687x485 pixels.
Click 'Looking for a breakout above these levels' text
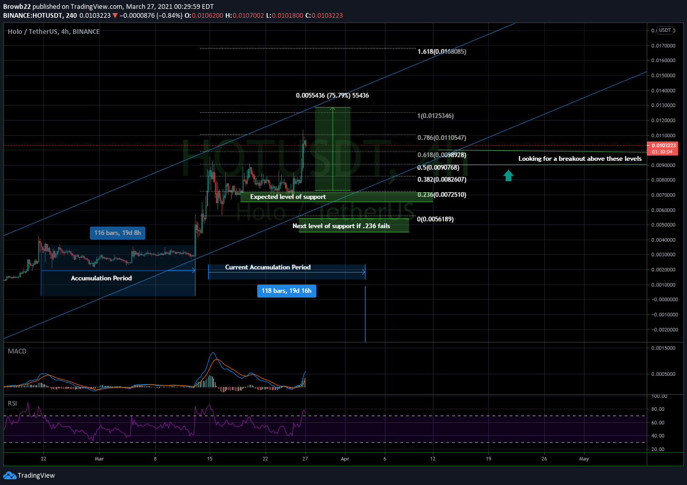click(x=580, y=159)
